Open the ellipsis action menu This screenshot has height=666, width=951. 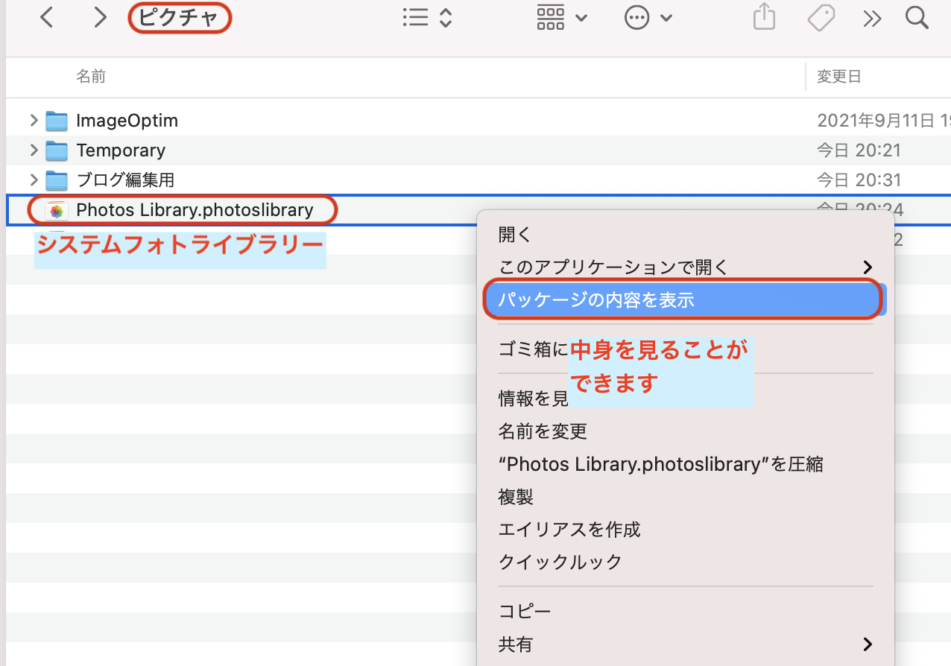click(648, 18)
